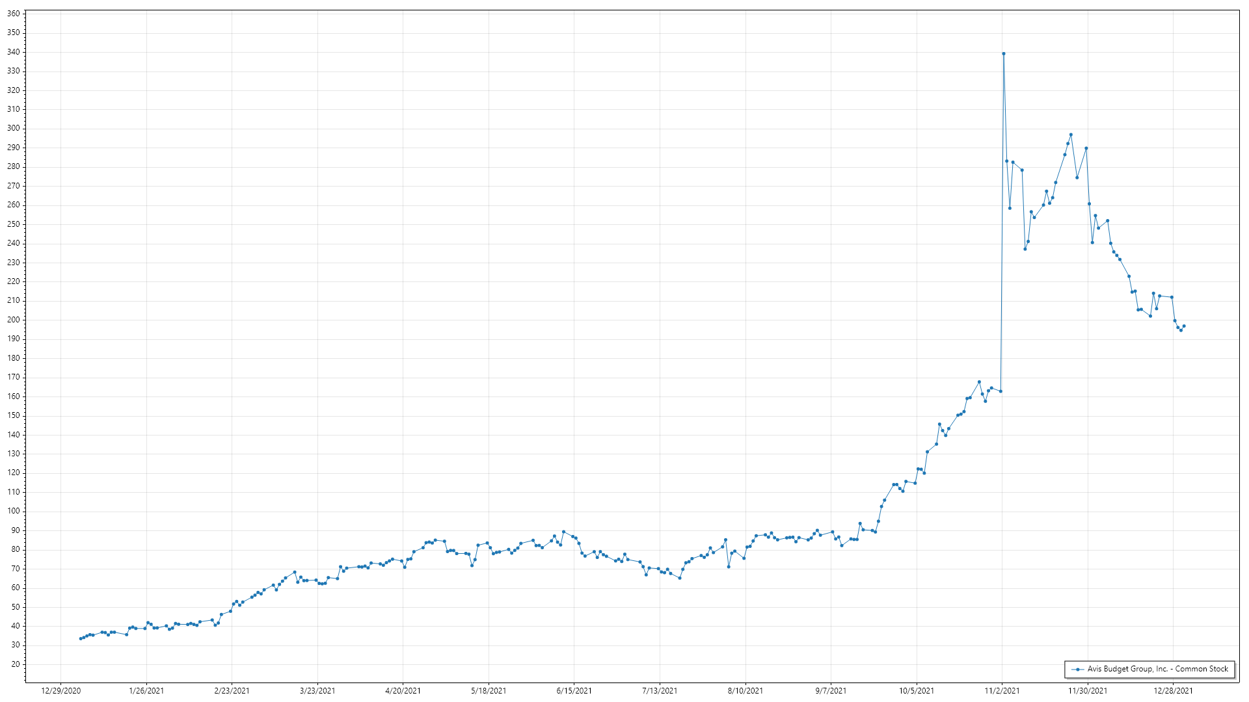Click the peak data point near 340
1249x702 pixels.
coord(1003,54)
